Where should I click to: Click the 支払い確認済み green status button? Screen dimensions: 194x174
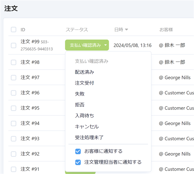click(85, 45)
